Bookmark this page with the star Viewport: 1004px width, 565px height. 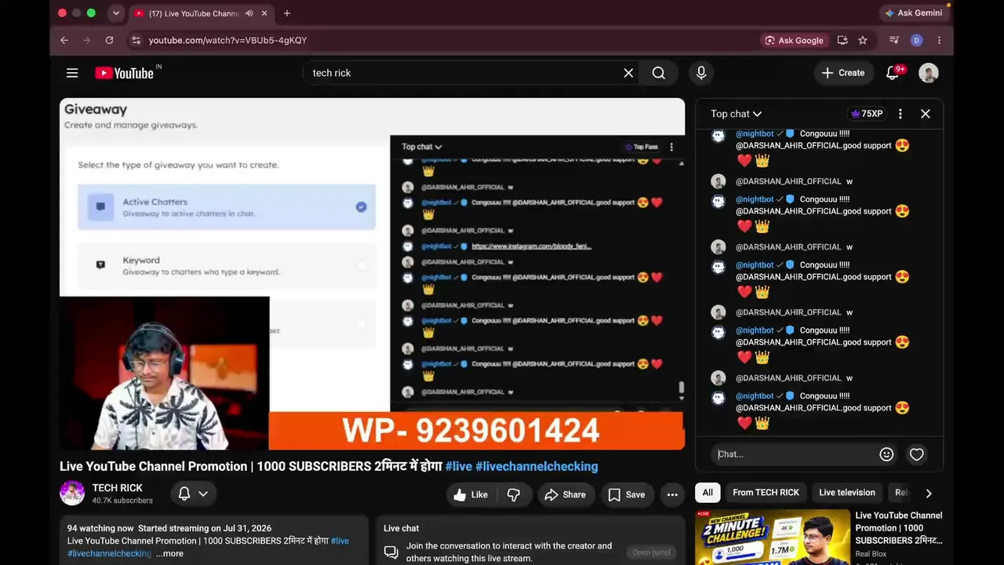point(863,40)
